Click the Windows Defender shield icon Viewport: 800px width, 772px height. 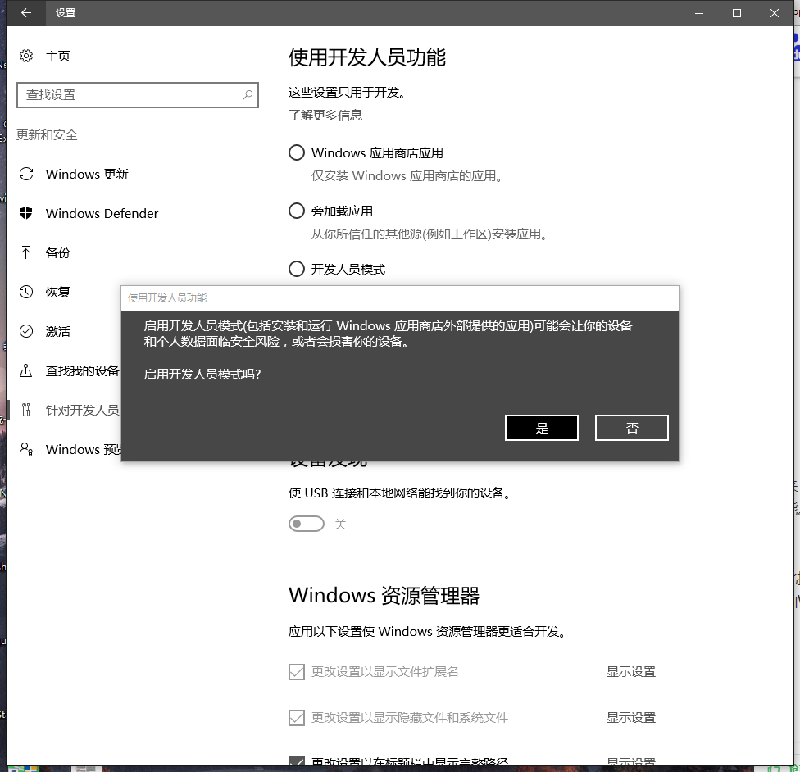26,213
